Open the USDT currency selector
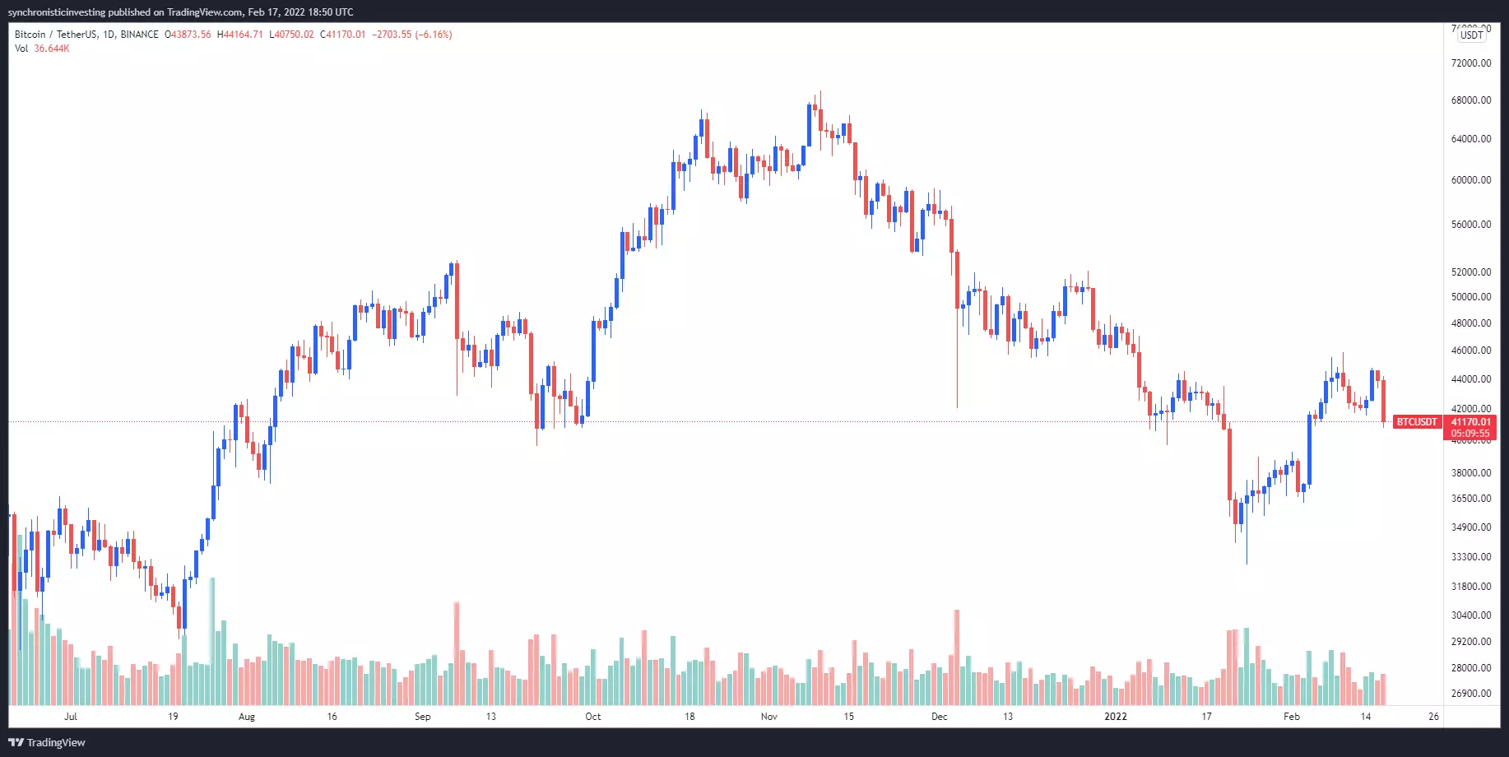The height and width of the screenshot is (757, 1509). [x=1471, y=35]
